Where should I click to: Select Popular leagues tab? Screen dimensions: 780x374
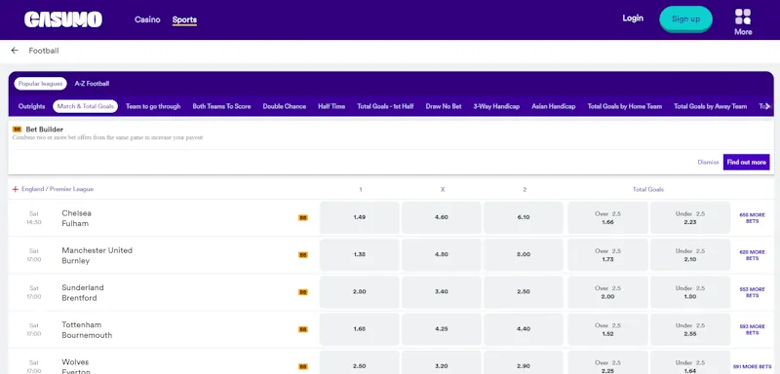click(40, 84)
